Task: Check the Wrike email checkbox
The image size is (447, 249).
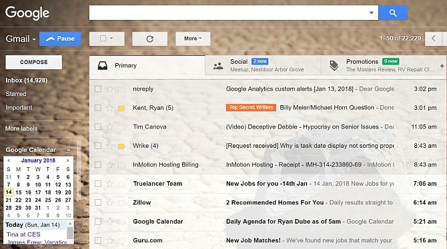Action: pos(98,146)
